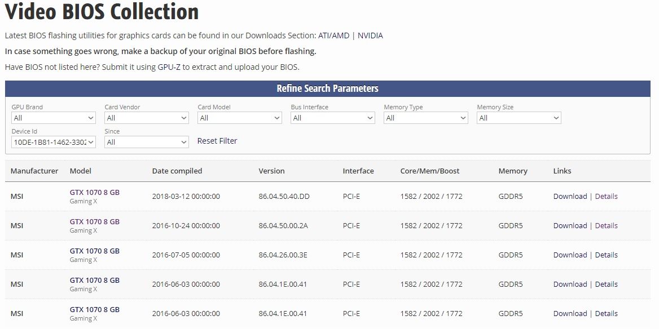Viewport: 659px width, 329px height.
Task: Click the Reset Filter link
Action: (x=217, y=141)
